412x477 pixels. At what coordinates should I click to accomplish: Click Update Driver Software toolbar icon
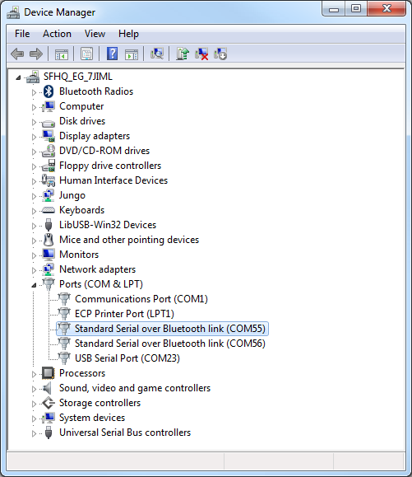pyautogui.click(x=183, y=54)
